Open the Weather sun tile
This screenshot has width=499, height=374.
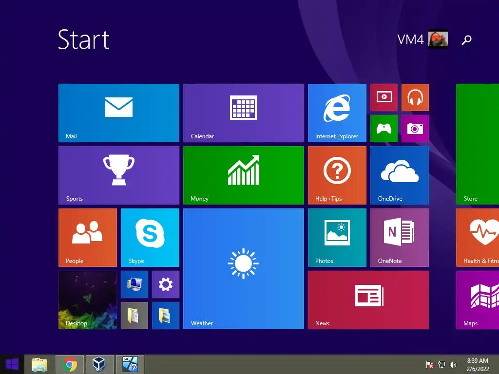click(x=244, y=269)
